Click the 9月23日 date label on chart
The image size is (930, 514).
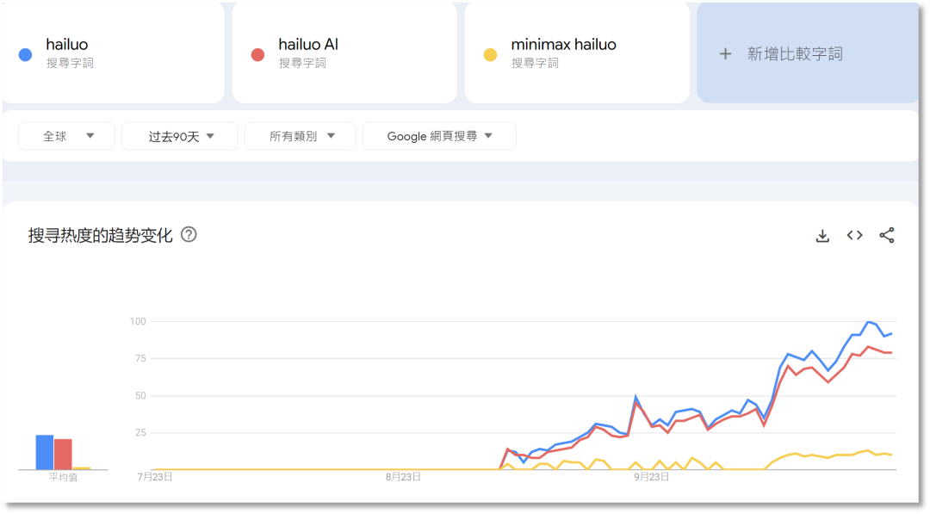point(652,476)
